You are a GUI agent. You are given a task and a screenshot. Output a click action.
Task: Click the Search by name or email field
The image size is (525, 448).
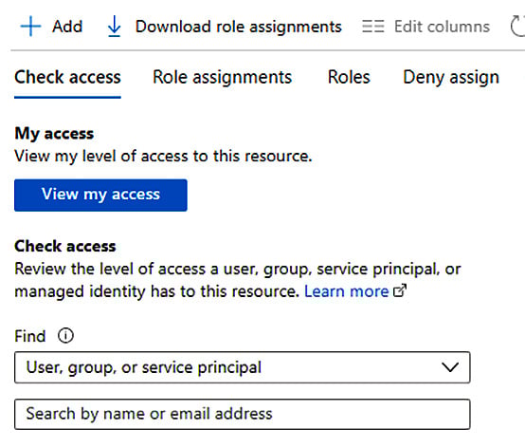[x=243, y=414]
